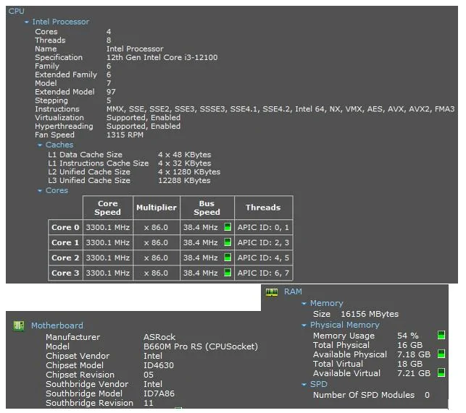This screenshot has width=466, height=413.
Task: Click the Core 0 speed 3300.1 MHz cell
Action: pyautogui.click(x=107, y=228)
